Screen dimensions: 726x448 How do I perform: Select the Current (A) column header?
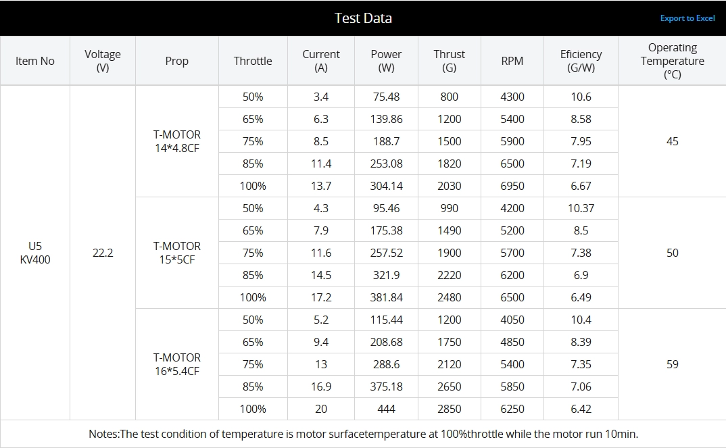[321, 61]
